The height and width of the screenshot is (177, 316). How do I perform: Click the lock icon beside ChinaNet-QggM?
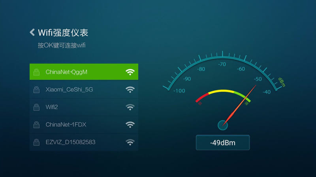(36, 72)
